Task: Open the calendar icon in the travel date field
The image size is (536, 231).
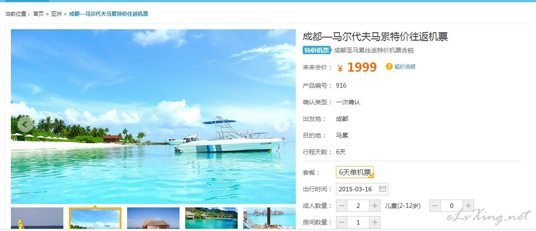Action: 383,189
